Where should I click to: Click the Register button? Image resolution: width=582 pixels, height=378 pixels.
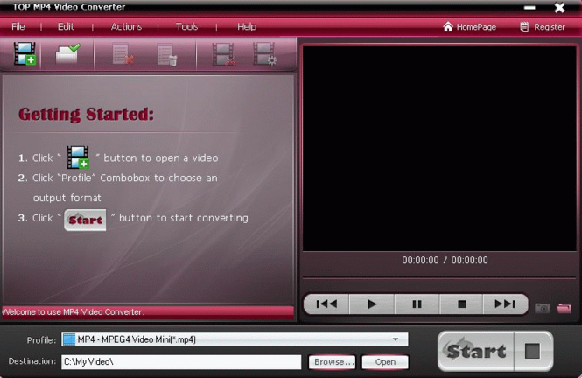pos(543,27)
